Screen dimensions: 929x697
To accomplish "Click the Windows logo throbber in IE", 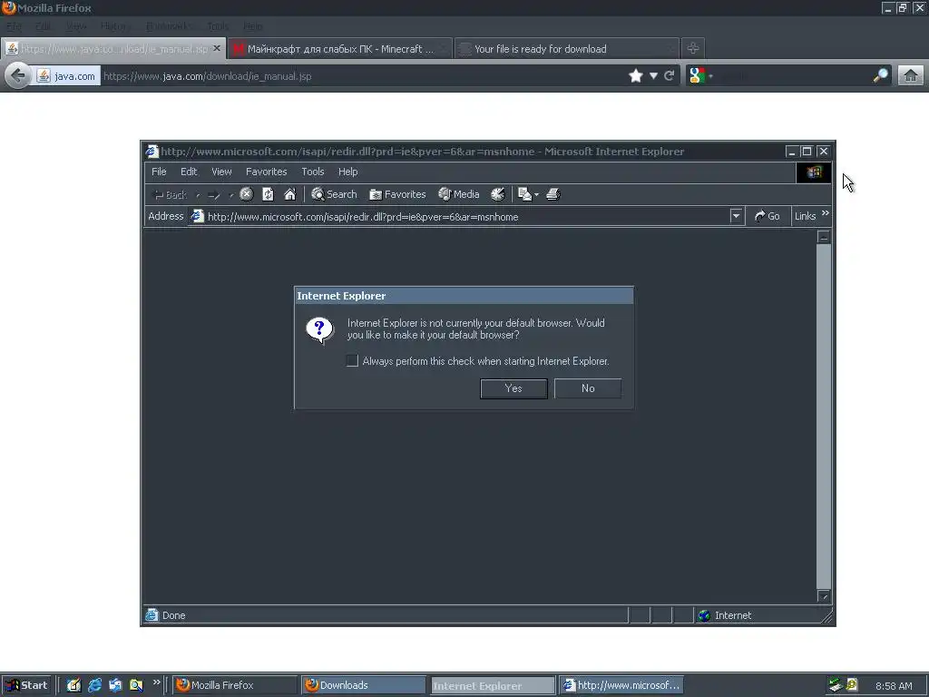I will click(814, 172).
